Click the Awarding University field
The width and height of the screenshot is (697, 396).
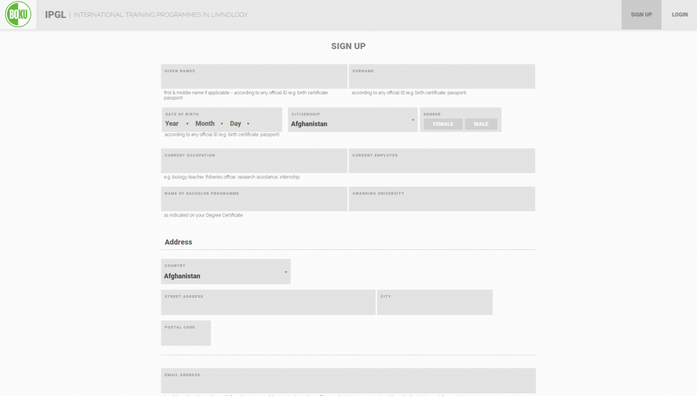point(441,201)
